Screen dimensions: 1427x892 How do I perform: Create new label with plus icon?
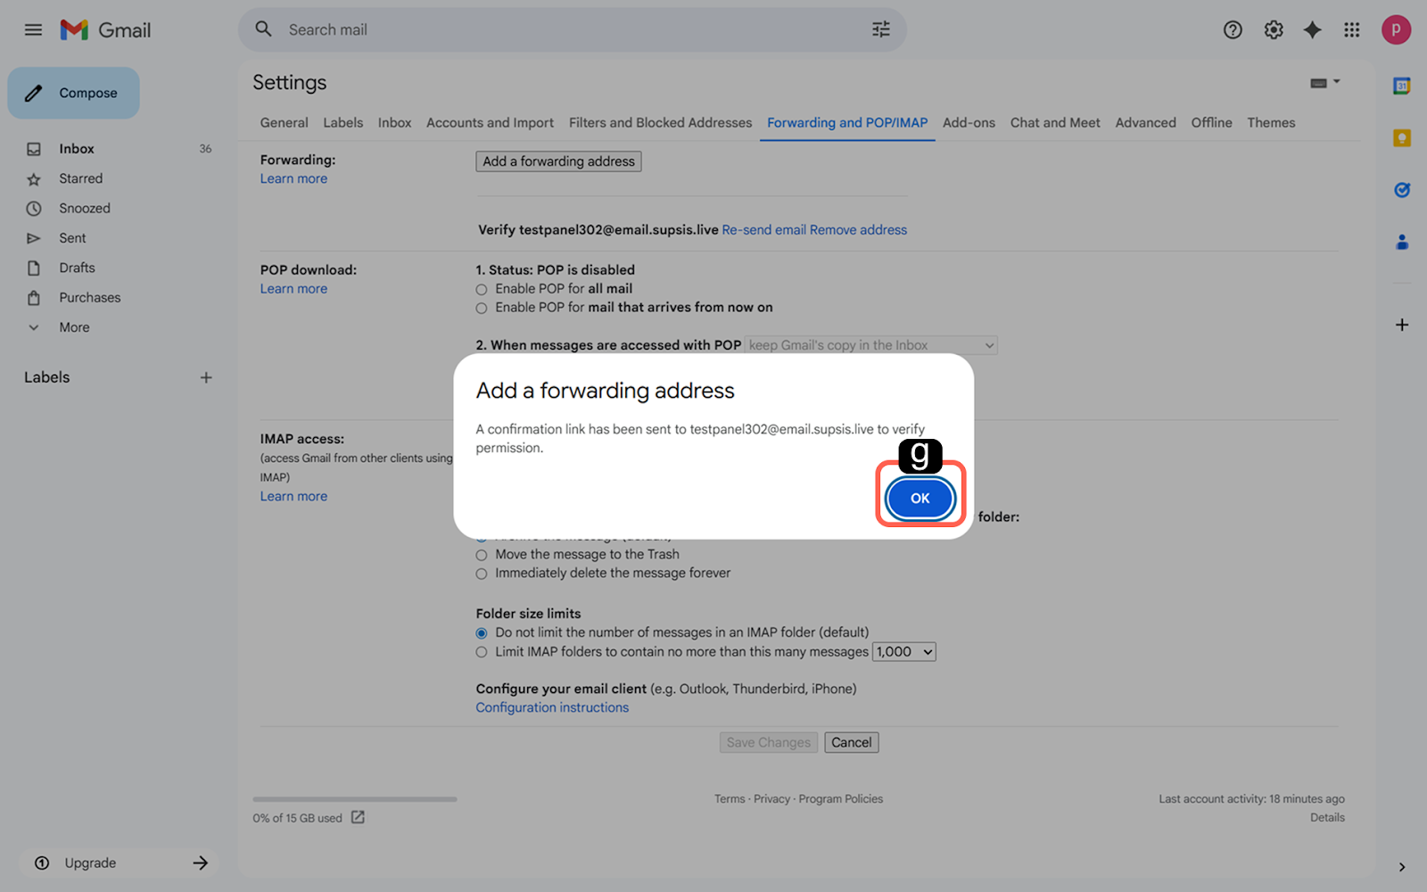tap(206, 377)
